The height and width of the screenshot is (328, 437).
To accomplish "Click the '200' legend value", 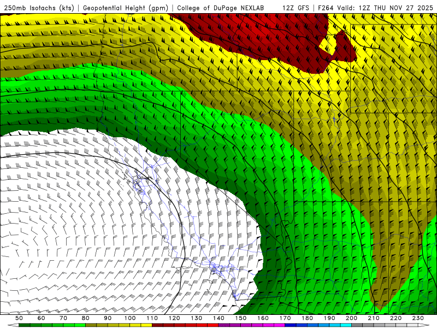I will [x=351, y=318].
